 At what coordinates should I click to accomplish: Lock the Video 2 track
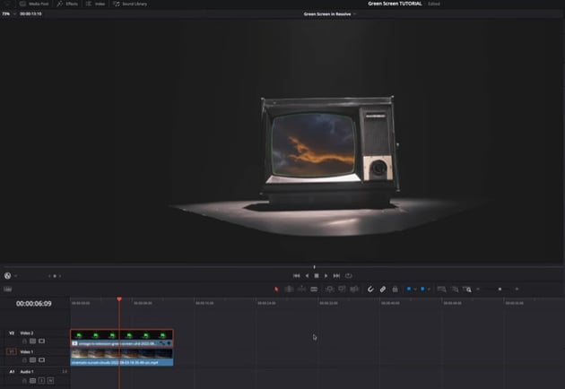[x=24, y=341]
